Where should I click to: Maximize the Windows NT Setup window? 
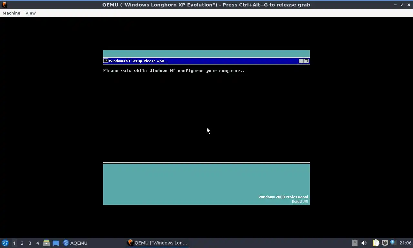[306, 61]
